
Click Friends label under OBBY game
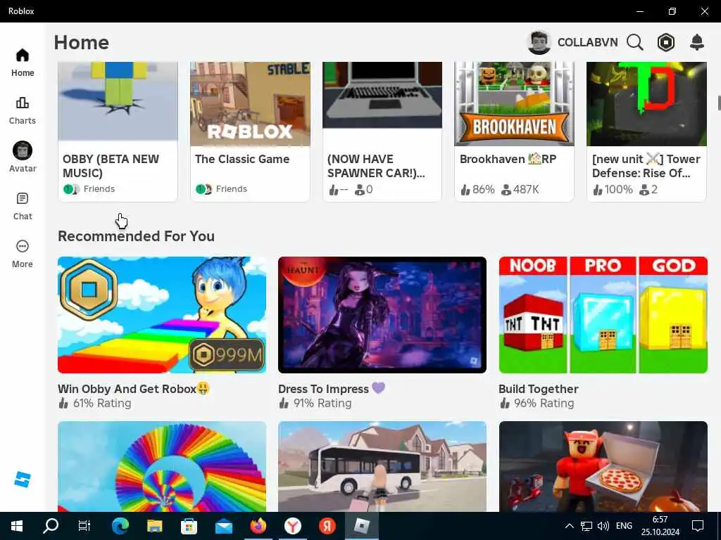[99, 188]
